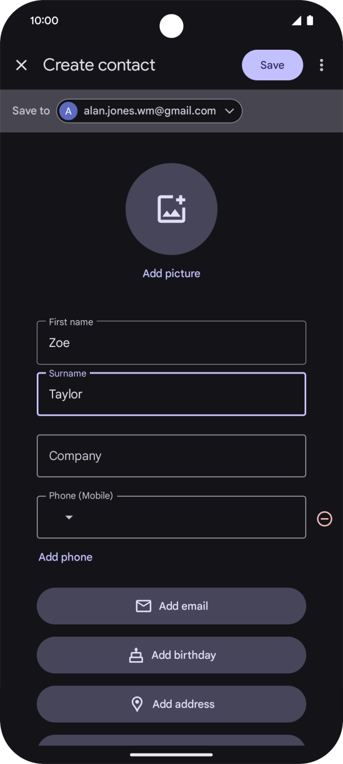Image resolution: width=343 pixels, height=764 pixels.
Task: Save the new contact
Action: point(272,65)
